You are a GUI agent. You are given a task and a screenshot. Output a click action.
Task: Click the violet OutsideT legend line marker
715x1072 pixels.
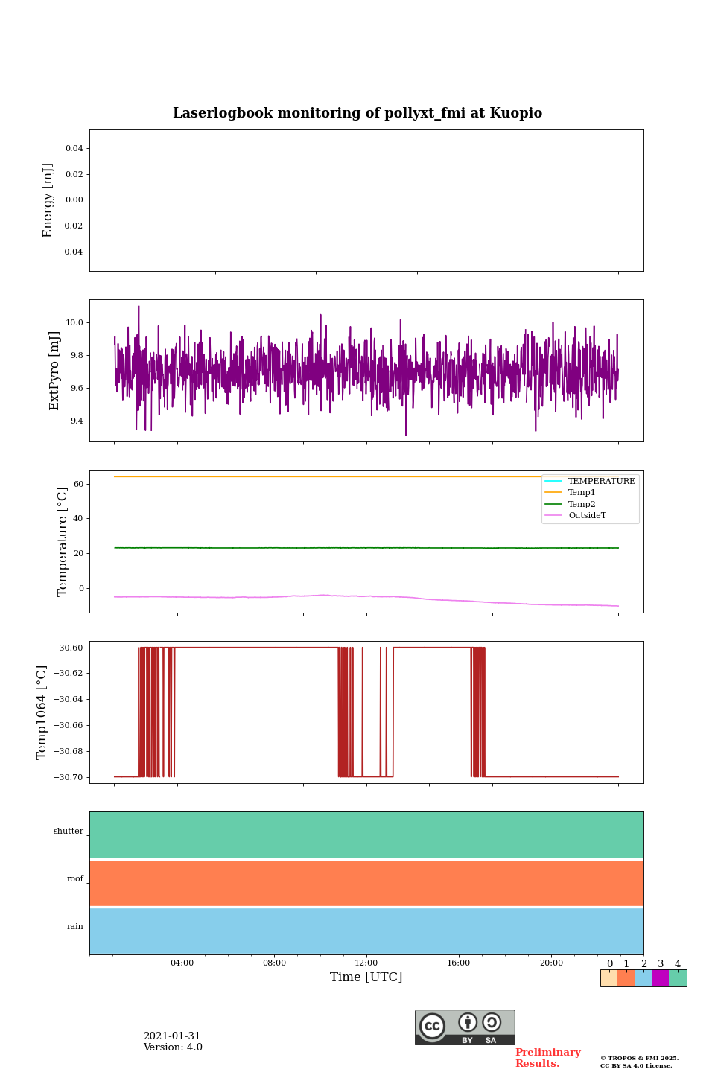point(553,516)
